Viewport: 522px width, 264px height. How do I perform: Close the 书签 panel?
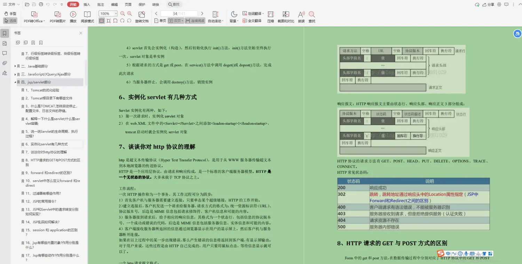[81, 33]
